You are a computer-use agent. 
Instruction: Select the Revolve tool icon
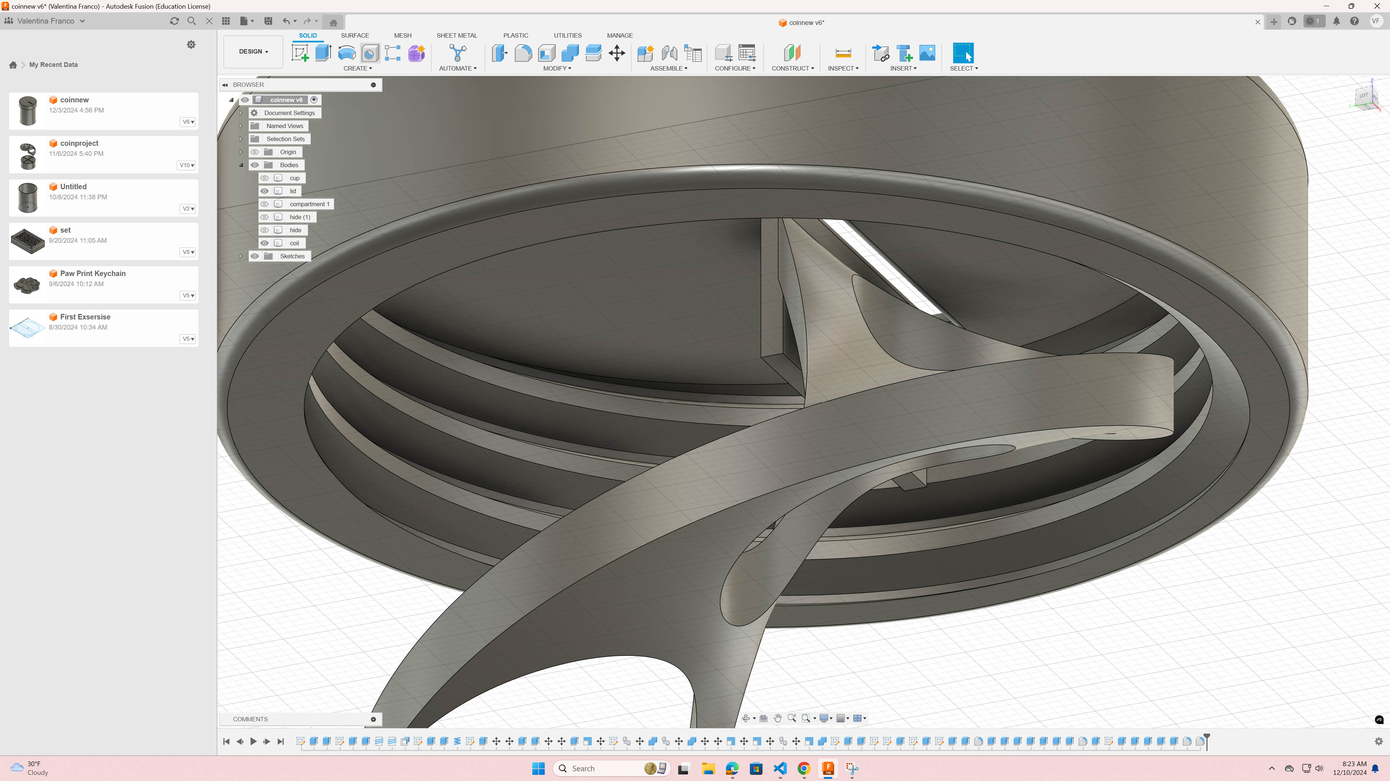point(347,53)
